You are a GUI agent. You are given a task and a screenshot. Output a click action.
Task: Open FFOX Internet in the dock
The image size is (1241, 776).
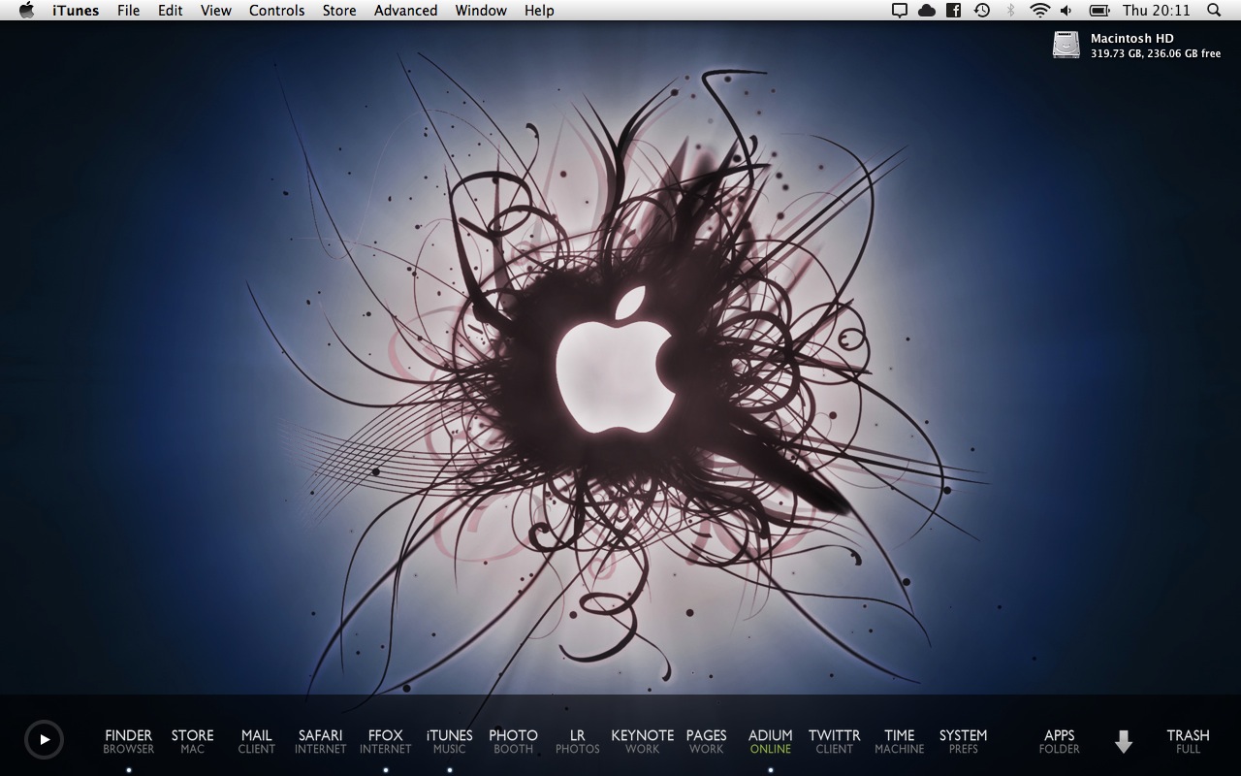coord(385,742)
